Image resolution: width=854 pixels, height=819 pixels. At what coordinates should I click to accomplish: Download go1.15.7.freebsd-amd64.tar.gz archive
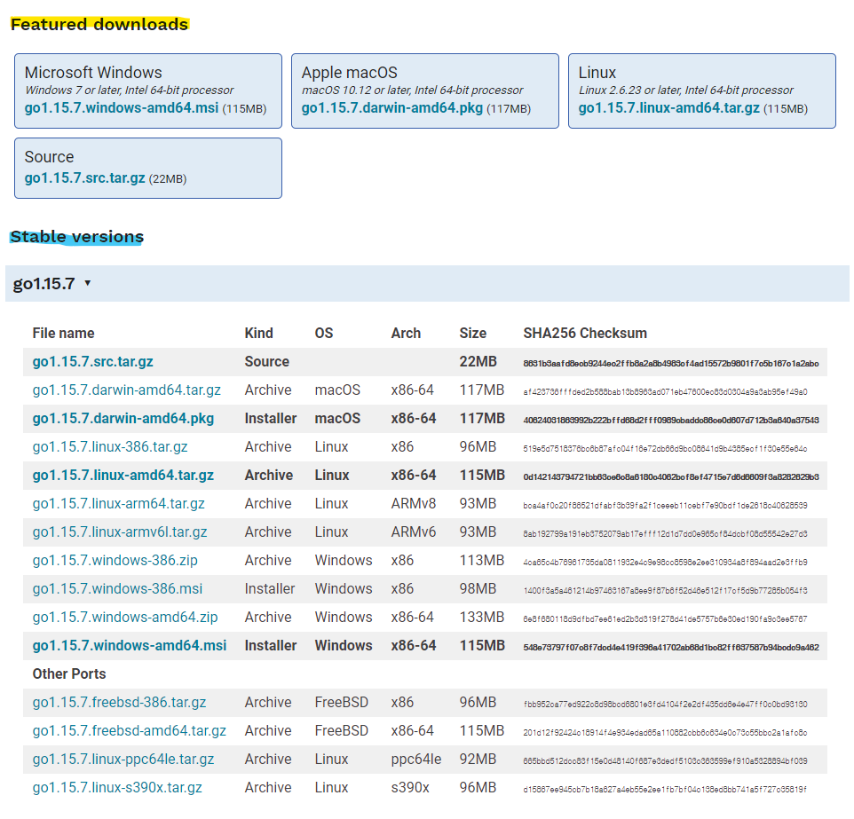point(129,730)
